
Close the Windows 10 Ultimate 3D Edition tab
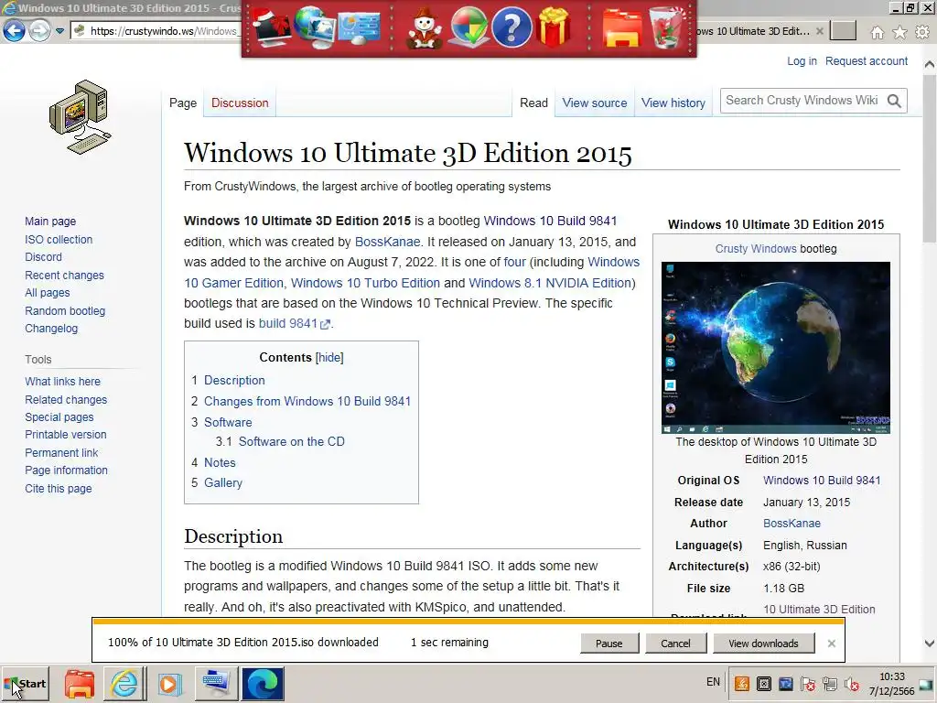click(x=820, y=31)
